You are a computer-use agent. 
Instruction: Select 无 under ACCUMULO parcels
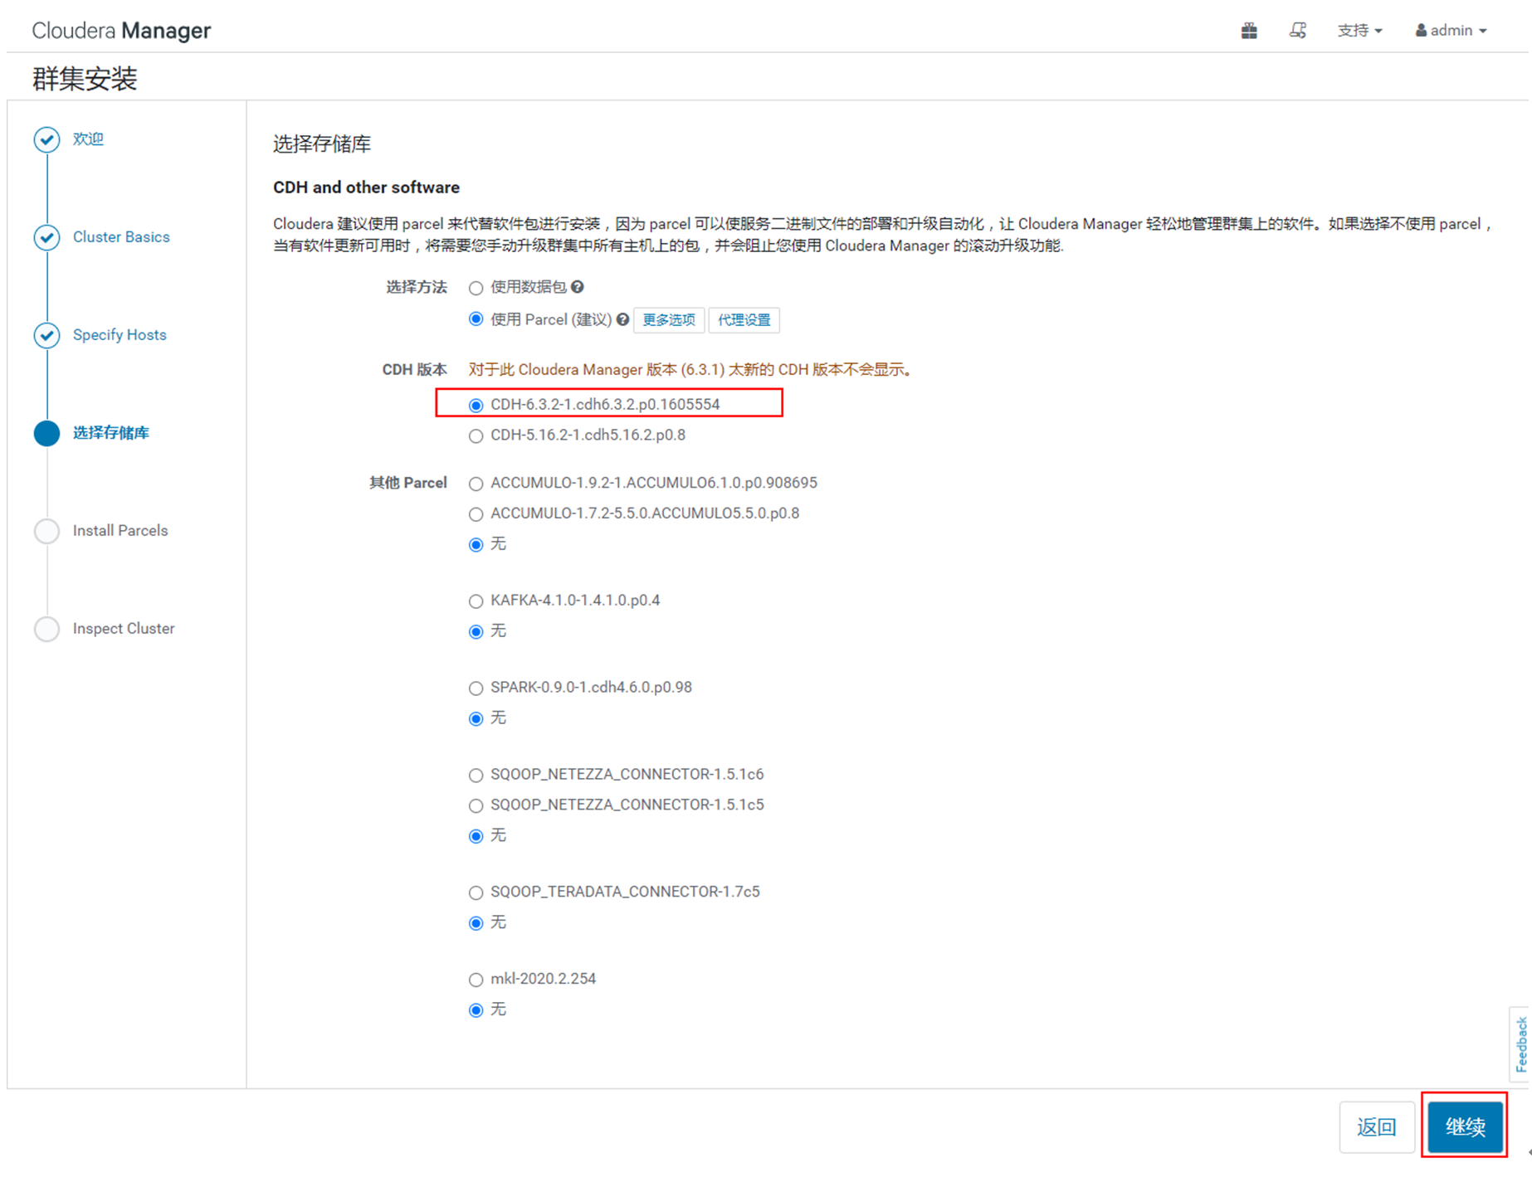click(476, 545)
